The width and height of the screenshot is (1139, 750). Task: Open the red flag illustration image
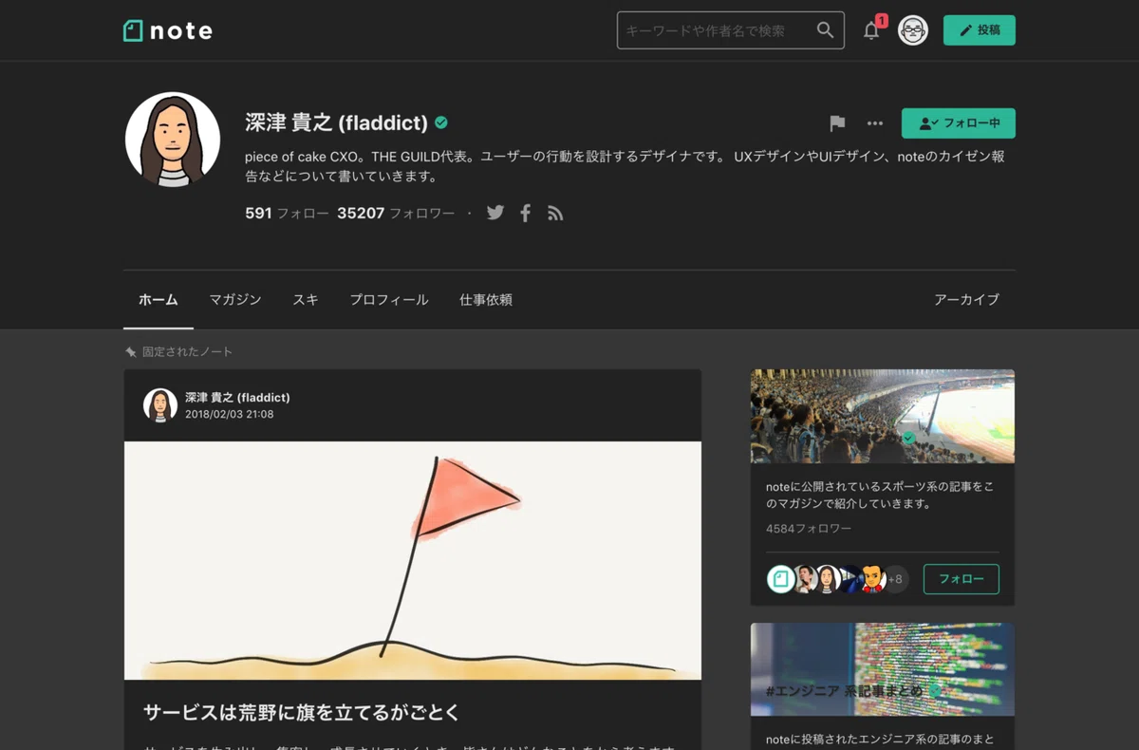pyautogui.click(x=413, y=560)
